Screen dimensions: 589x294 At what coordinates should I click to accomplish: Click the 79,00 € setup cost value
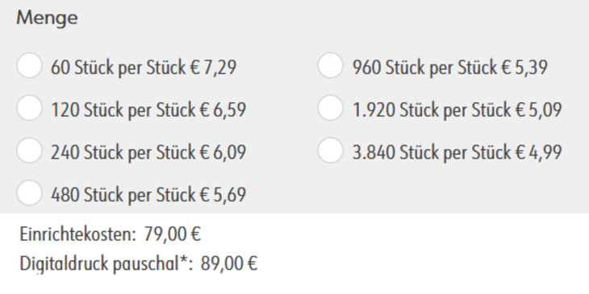coord(173,234)
